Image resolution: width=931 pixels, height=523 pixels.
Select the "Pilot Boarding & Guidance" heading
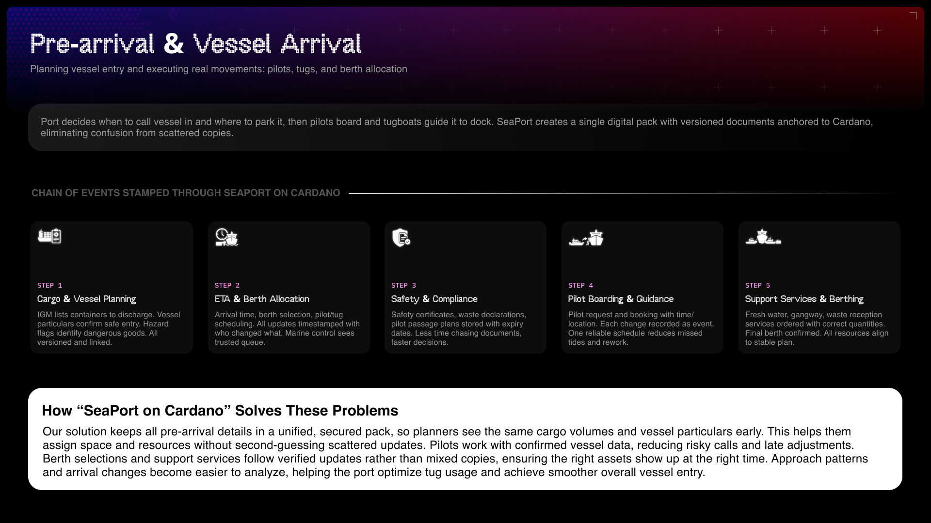coord(621,299)
